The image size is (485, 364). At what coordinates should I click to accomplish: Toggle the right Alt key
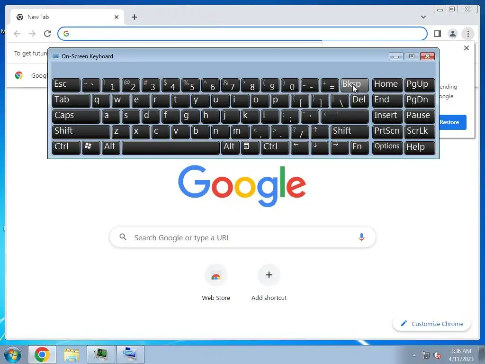coord(231,148)
